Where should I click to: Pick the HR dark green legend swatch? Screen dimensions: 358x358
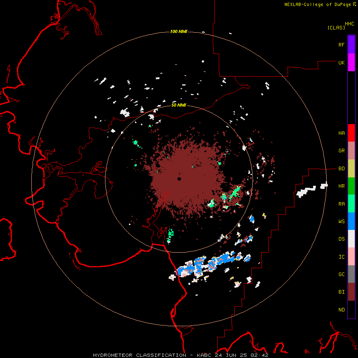point(351,186)
